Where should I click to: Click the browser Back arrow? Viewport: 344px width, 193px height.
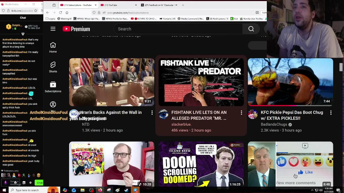pos(48,13)
